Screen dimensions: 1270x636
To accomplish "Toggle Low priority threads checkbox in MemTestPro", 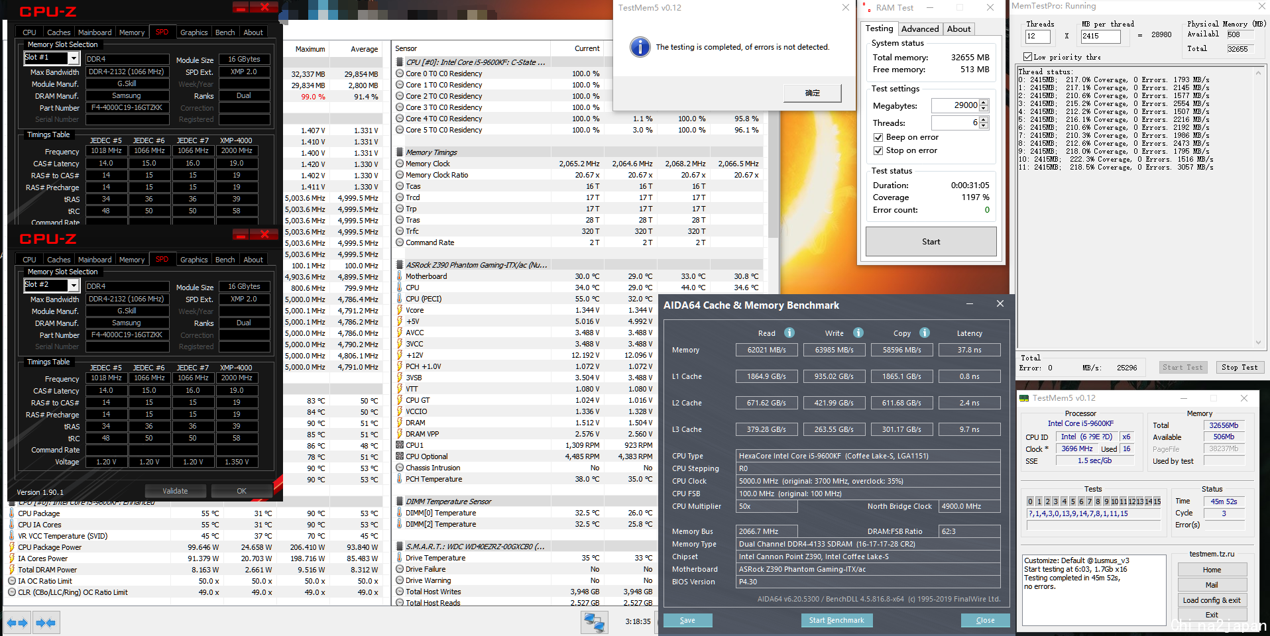I will pos(1027,57).
